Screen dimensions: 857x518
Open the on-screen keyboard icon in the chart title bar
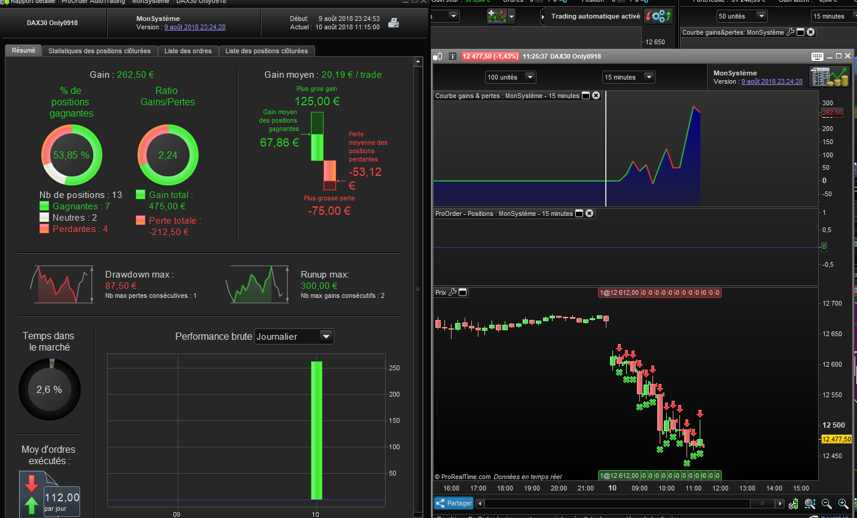(818, 56)
